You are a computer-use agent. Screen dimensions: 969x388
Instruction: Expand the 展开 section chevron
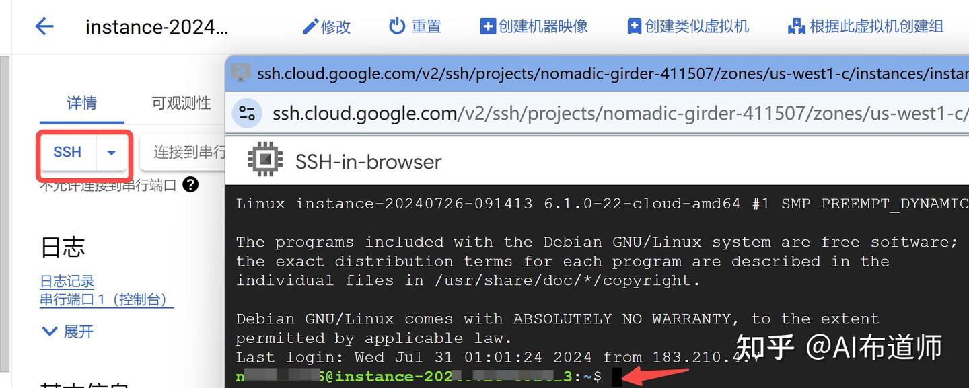pos(50,331)
